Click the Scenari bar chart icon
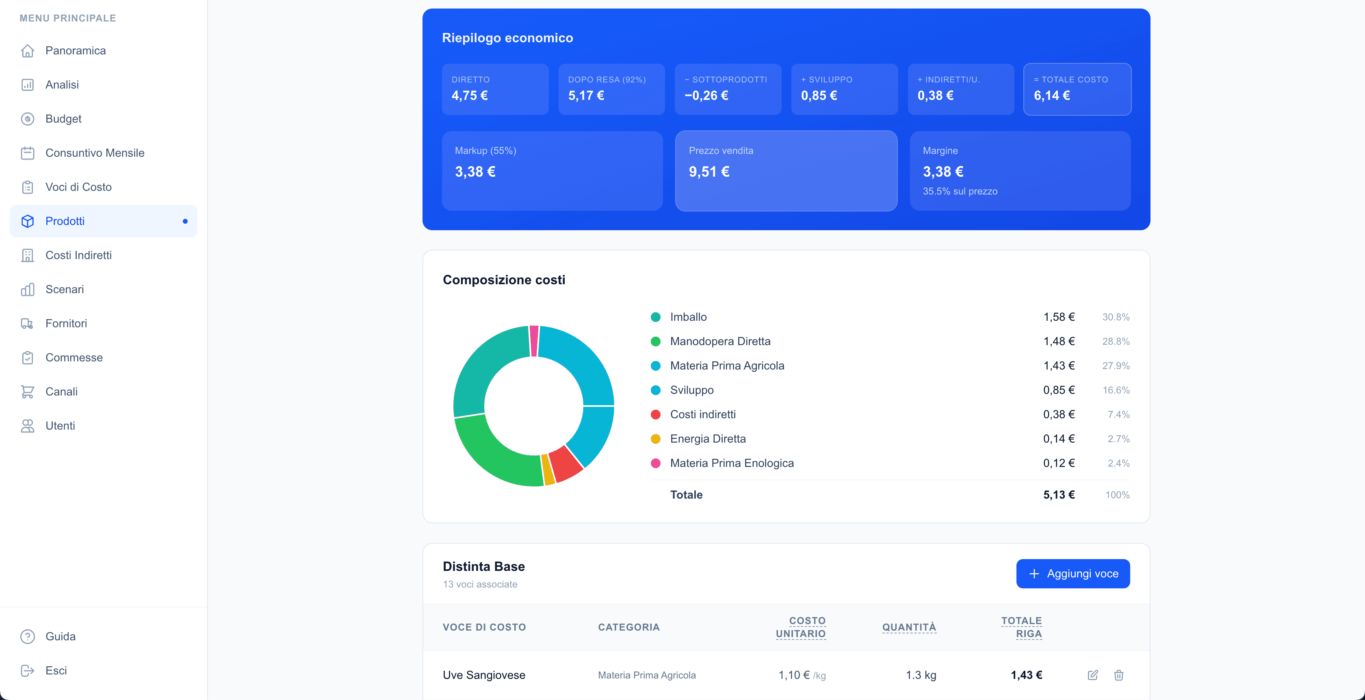Screen dimensions: 1365x700 pyautogui.click(x=28, y=290)
